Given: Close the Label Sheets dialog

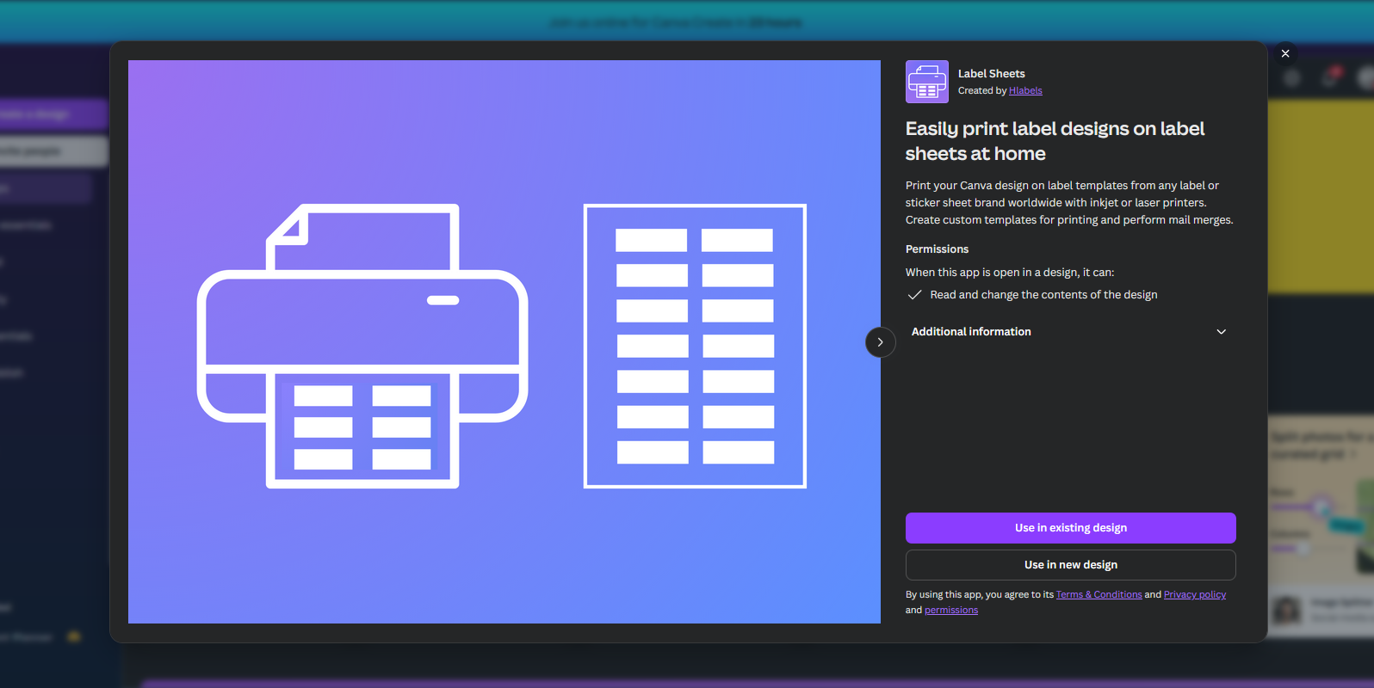Looking at the screenshot, I should point(1285,53).
